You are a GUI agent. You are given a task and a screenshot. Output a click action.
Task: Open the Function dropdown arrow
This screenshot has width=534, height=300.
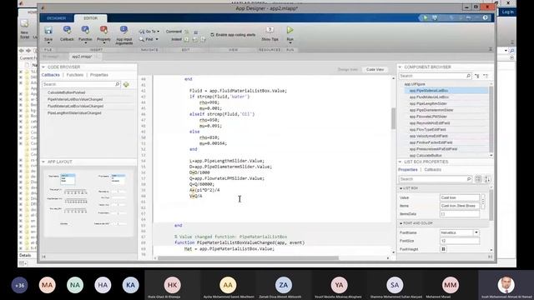pyautogui.click(x=85, y=42)
